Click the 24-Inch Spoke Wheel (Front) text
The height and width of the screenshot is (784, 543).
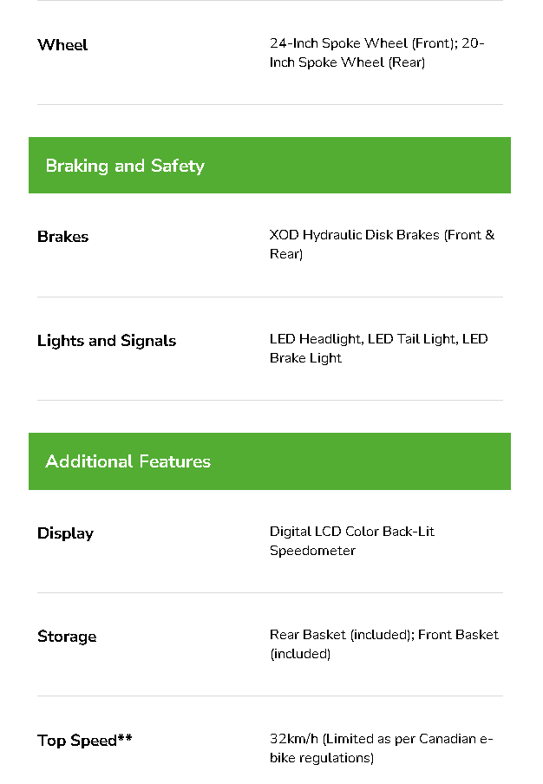tap(363, 43)
